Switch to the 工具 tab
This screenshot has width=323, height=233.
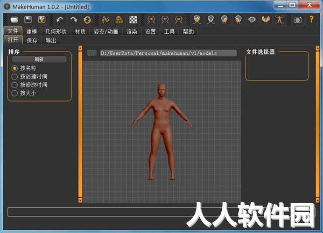tap(169, 32)
